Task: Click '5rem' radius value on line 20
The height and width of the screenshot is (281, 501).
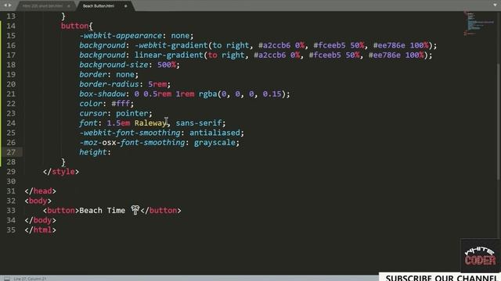Action: click(157, 84)
